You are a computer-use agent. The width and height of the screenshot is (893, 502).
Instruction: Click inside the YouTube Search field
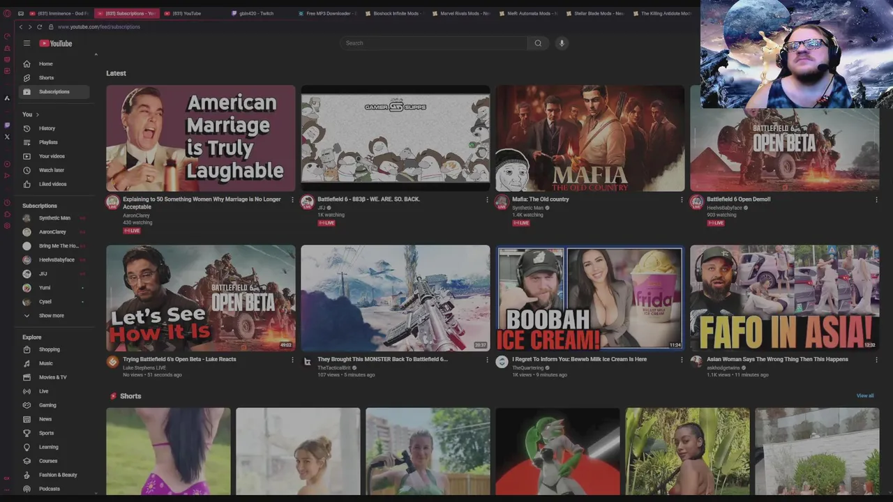434,43
